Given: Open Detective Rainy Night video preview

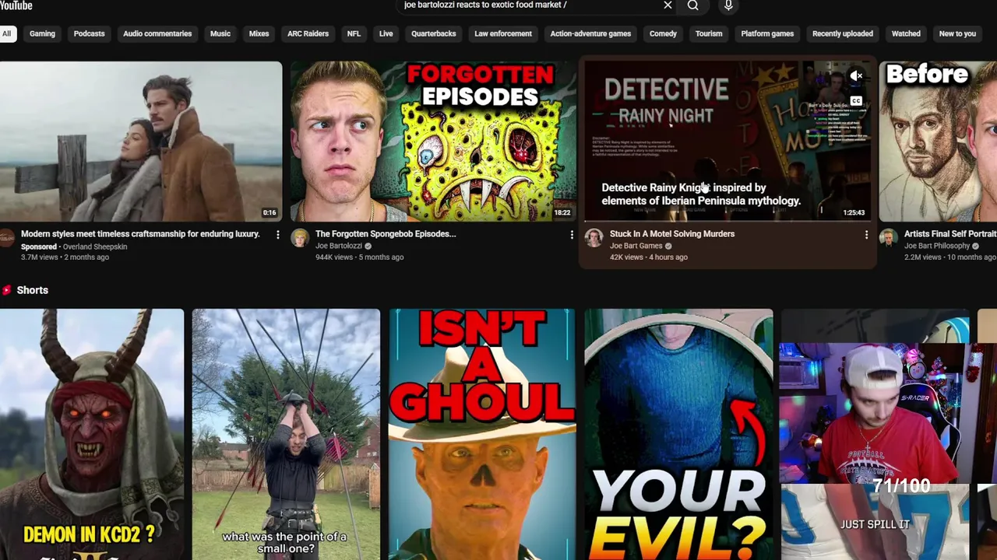Looking at the screenshot, I should 727,142.
